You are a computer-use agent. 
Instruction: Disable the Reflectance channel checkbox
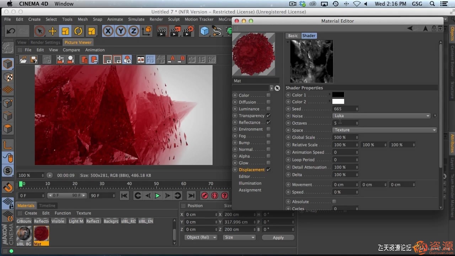(x=268, y=122)
